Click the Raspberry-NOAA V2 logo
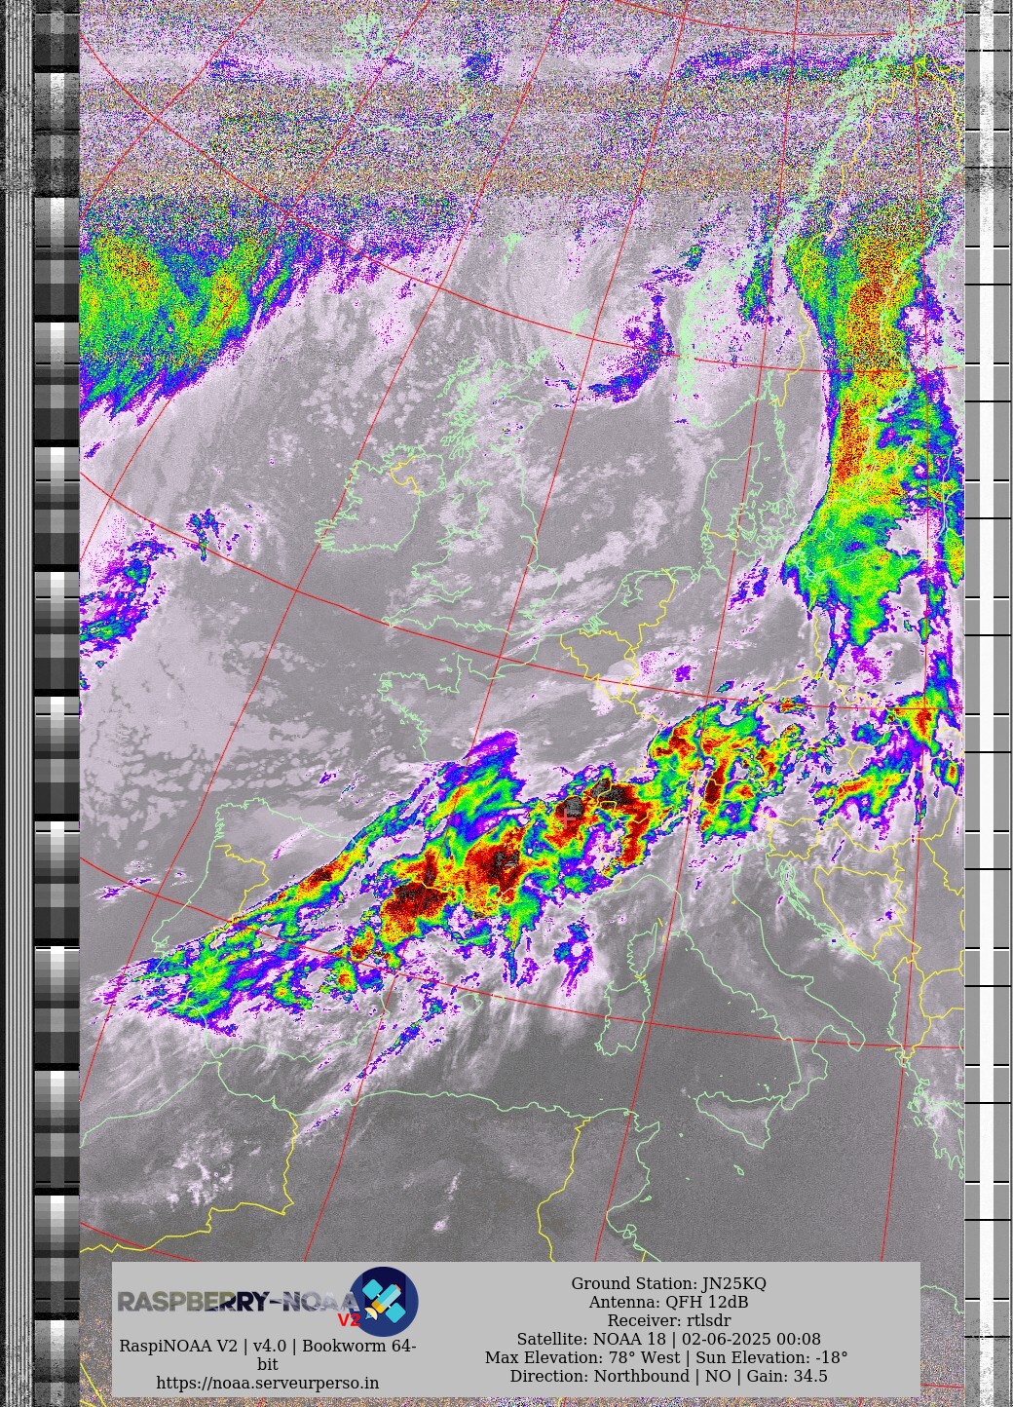This screenshot has height=1407, width=1013. pos(268,1302)
